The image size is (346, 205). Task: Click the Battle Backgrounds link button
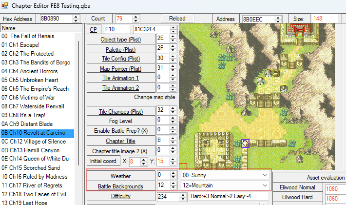tap(121, 186)
